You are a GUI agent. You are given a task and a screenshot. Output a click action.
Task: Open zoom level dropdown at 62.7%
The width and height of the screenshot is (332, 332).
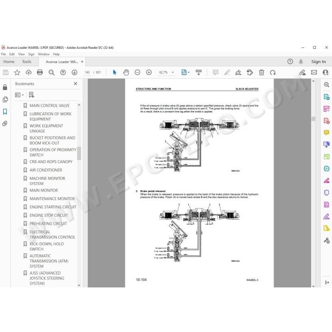click(173, 73)
